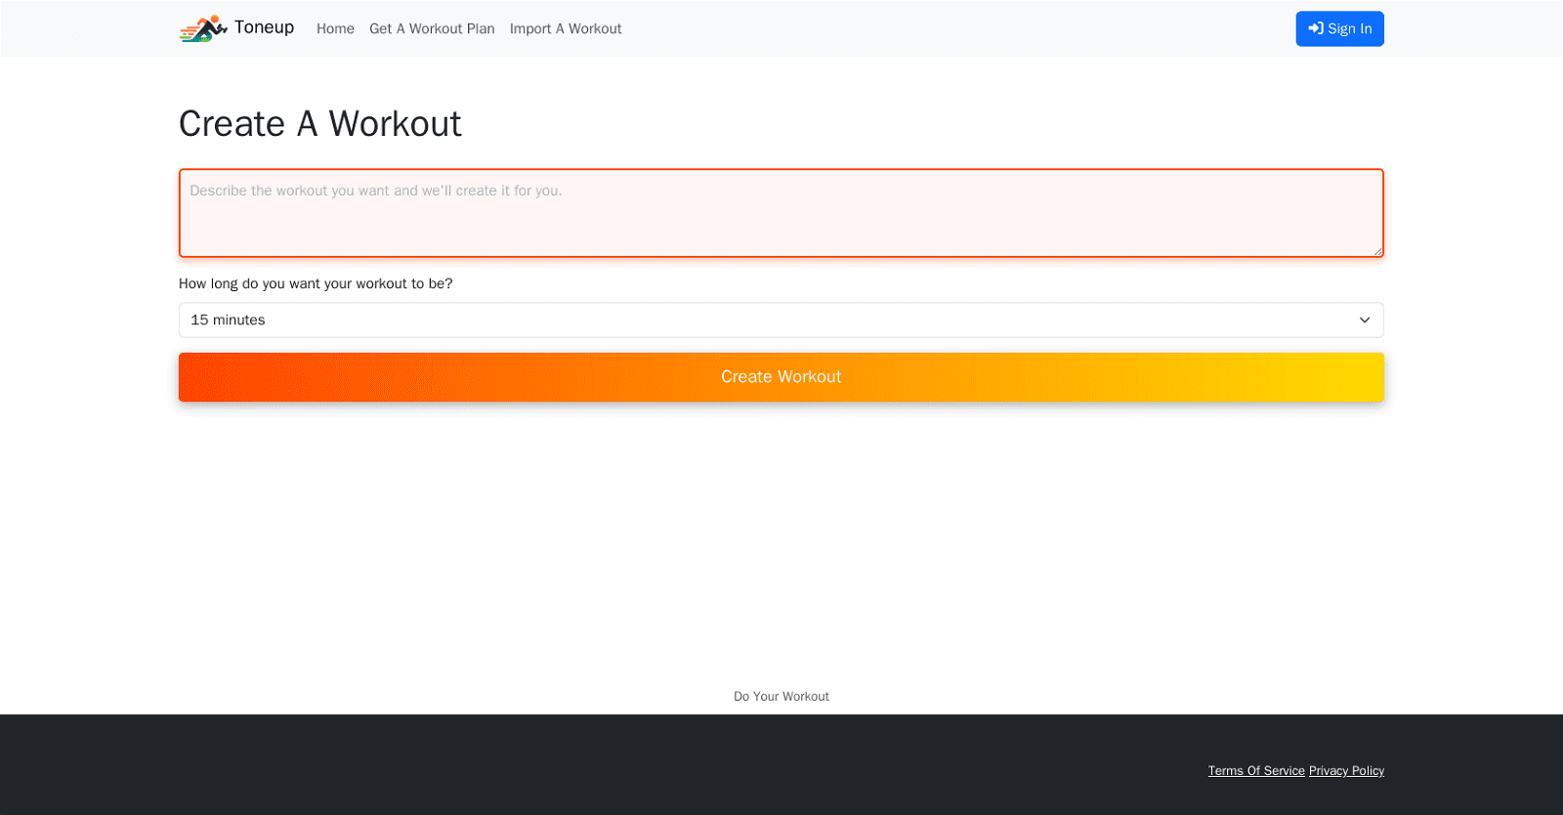
Task: Click the Toneup runner logo icon
Action: pyautogui.click(x=203, y=28)
